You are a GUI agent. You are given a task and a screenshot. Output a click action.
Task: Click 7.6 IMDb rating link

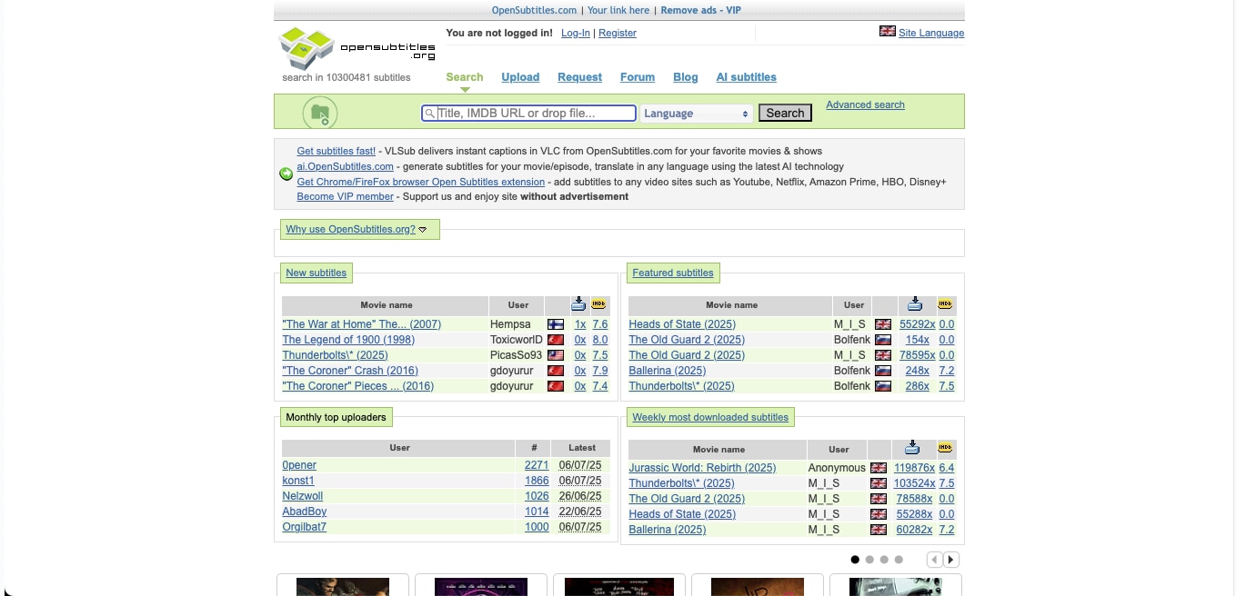tap(600, 324)
